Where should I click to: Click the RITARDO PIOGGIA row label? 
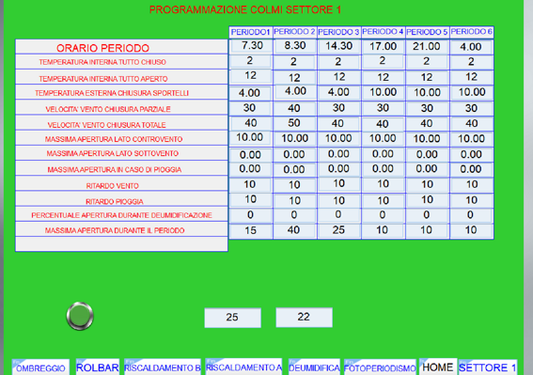(115, 202)
